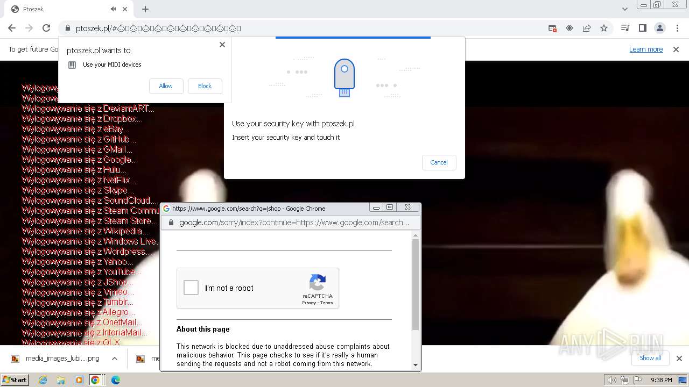689x387 pixels.
Task: Open the volume tray icon
Action: click(612, 380)
